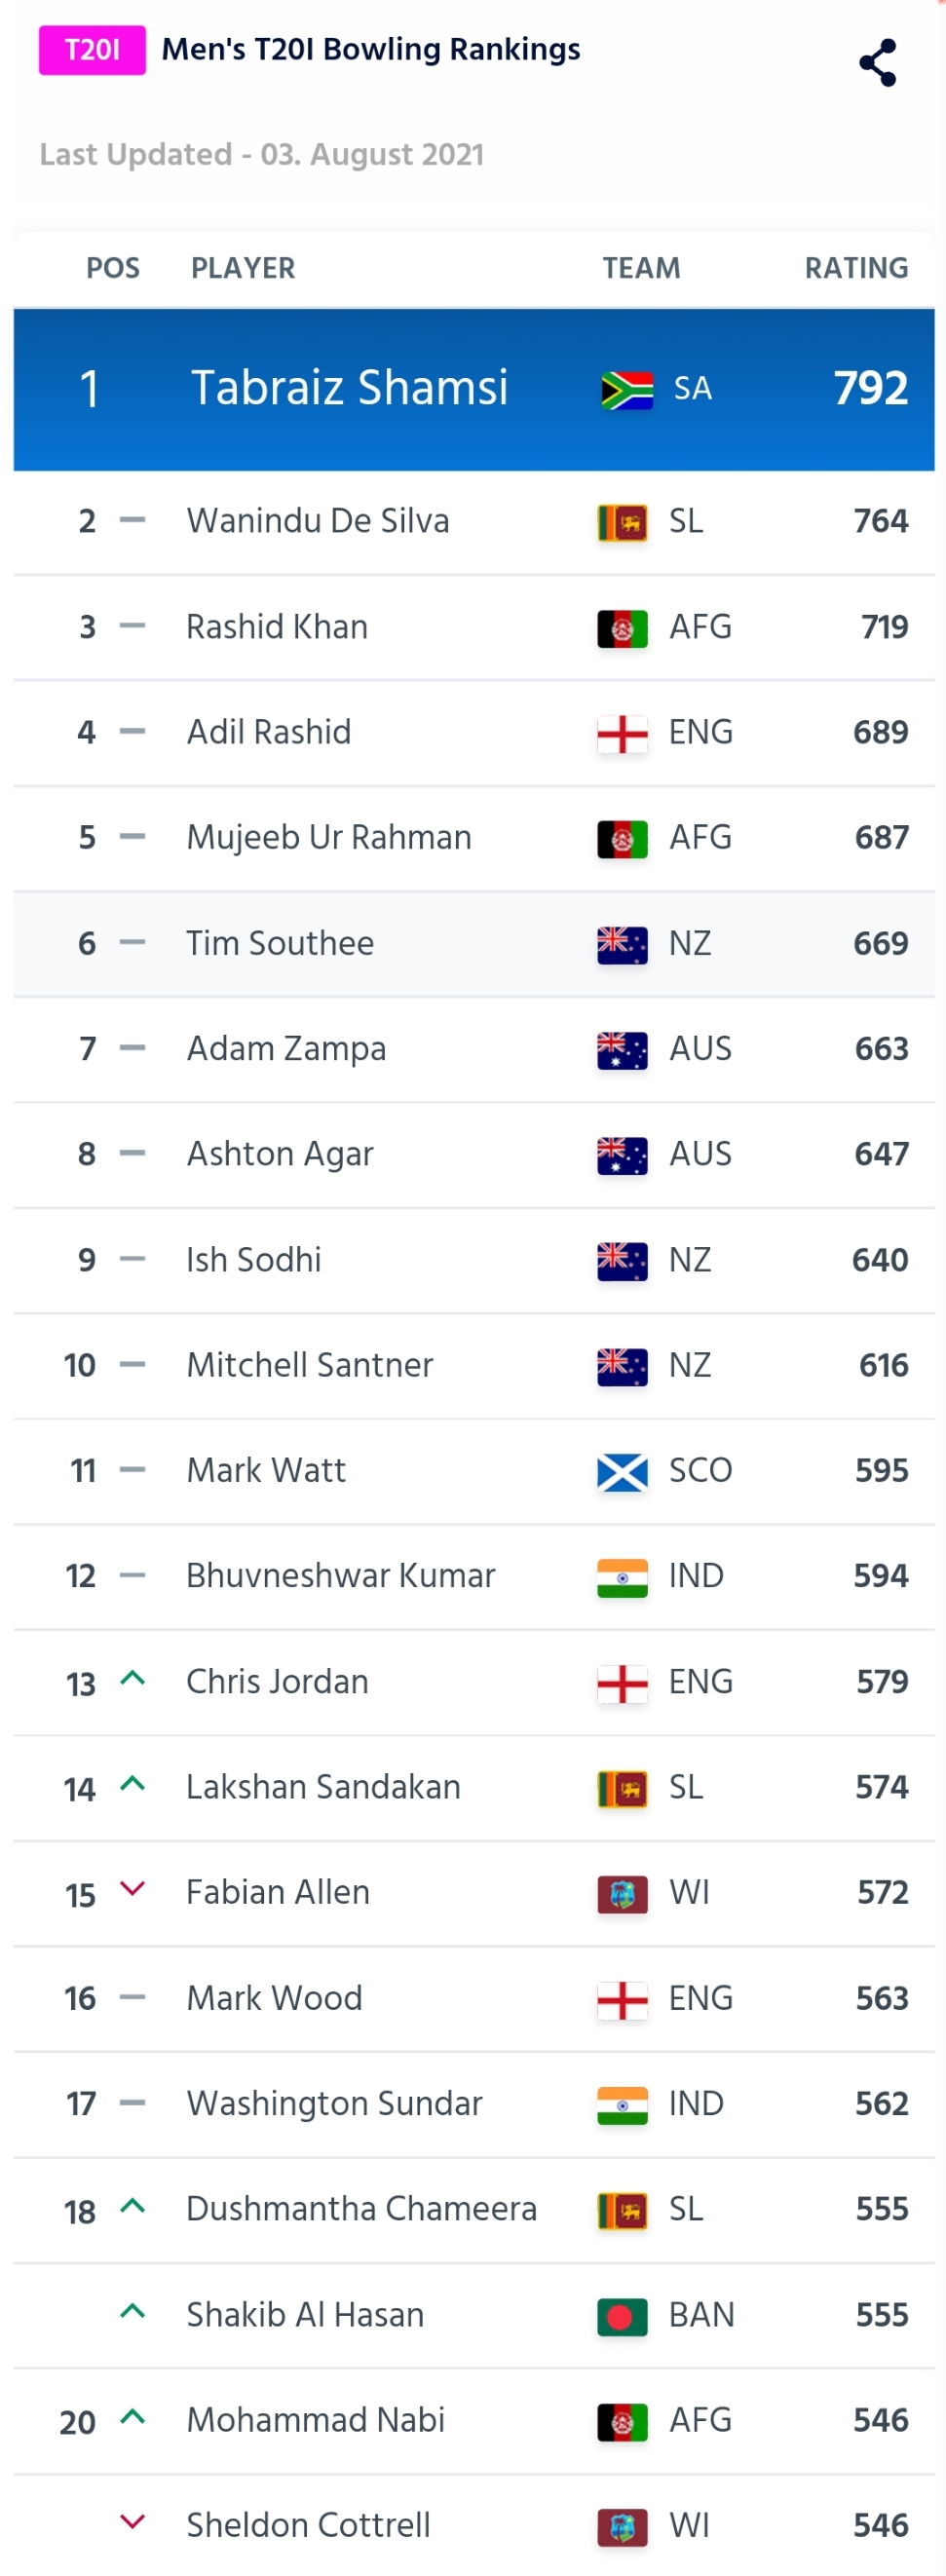Open Rashid Khan player link

click(277, 627)
